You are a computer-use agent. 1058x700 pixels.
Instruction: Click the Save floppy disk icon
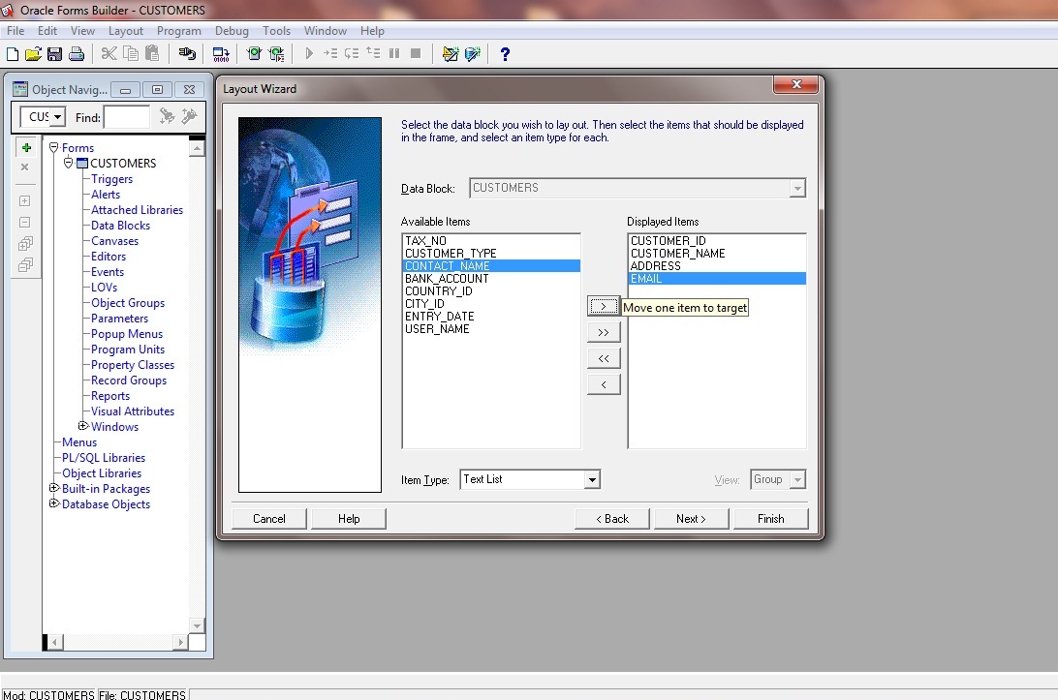click(54, 54)
